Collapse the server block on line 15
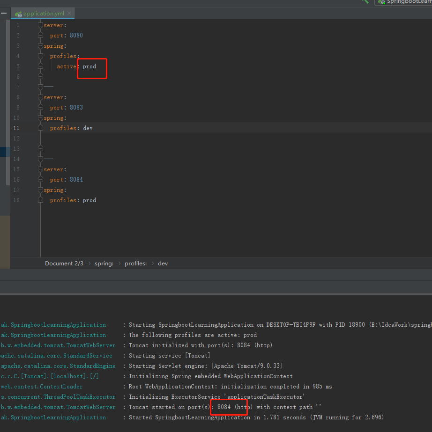The width and height of the screenshot is (432, 432). pyautogui.click(x=41, y=169)
